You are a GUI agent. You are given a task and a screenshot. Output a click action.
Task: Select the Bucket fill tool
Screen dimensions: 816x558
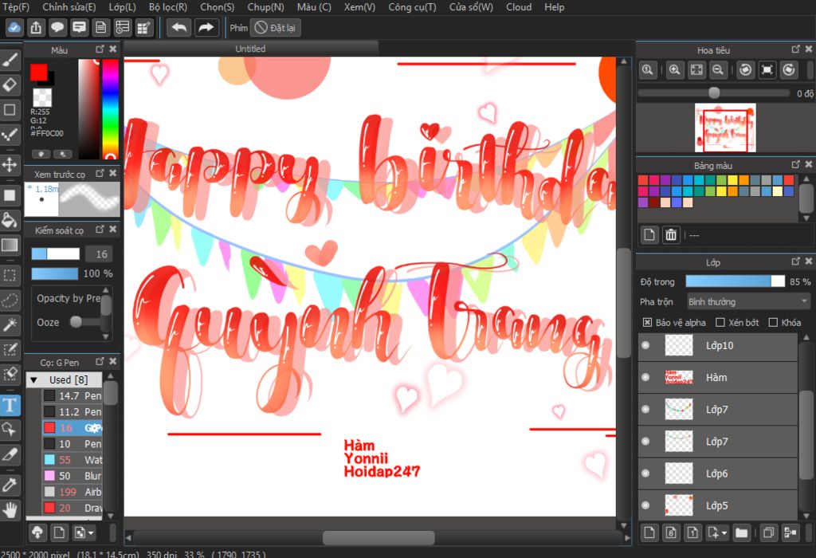click(x=10, y=220)
